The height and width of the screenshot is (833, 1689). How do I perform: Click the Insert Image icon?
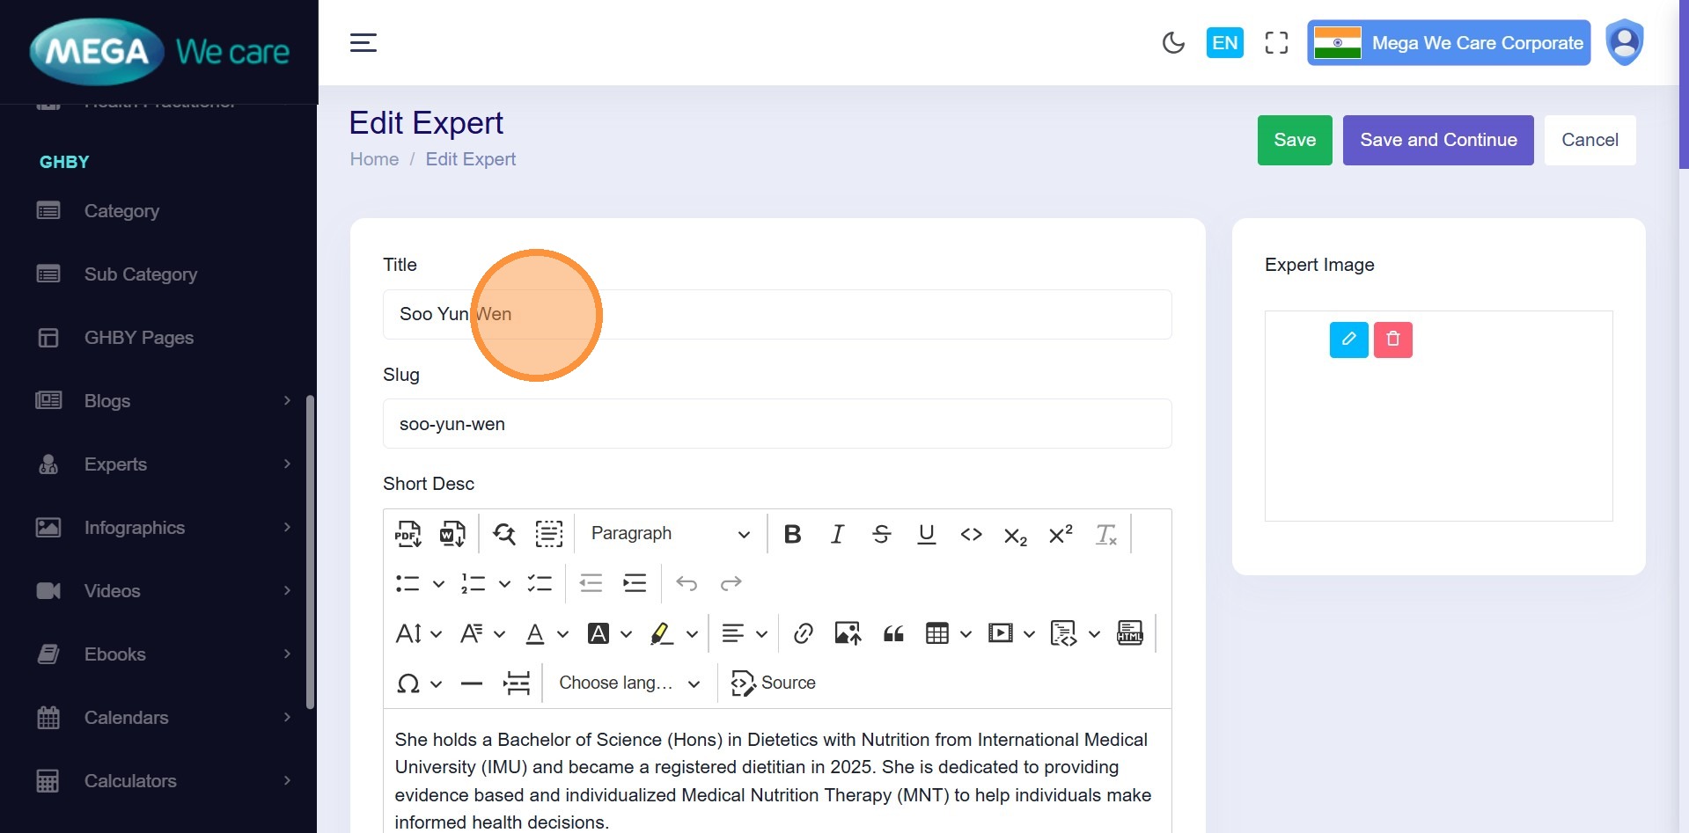[x=848, y=633]
